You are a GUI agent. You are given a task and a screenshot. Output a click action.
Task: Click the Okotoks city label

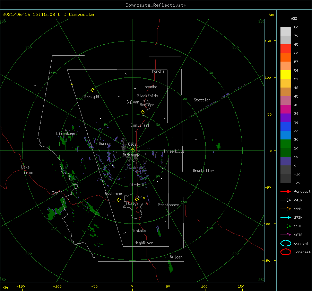point(139,231)
